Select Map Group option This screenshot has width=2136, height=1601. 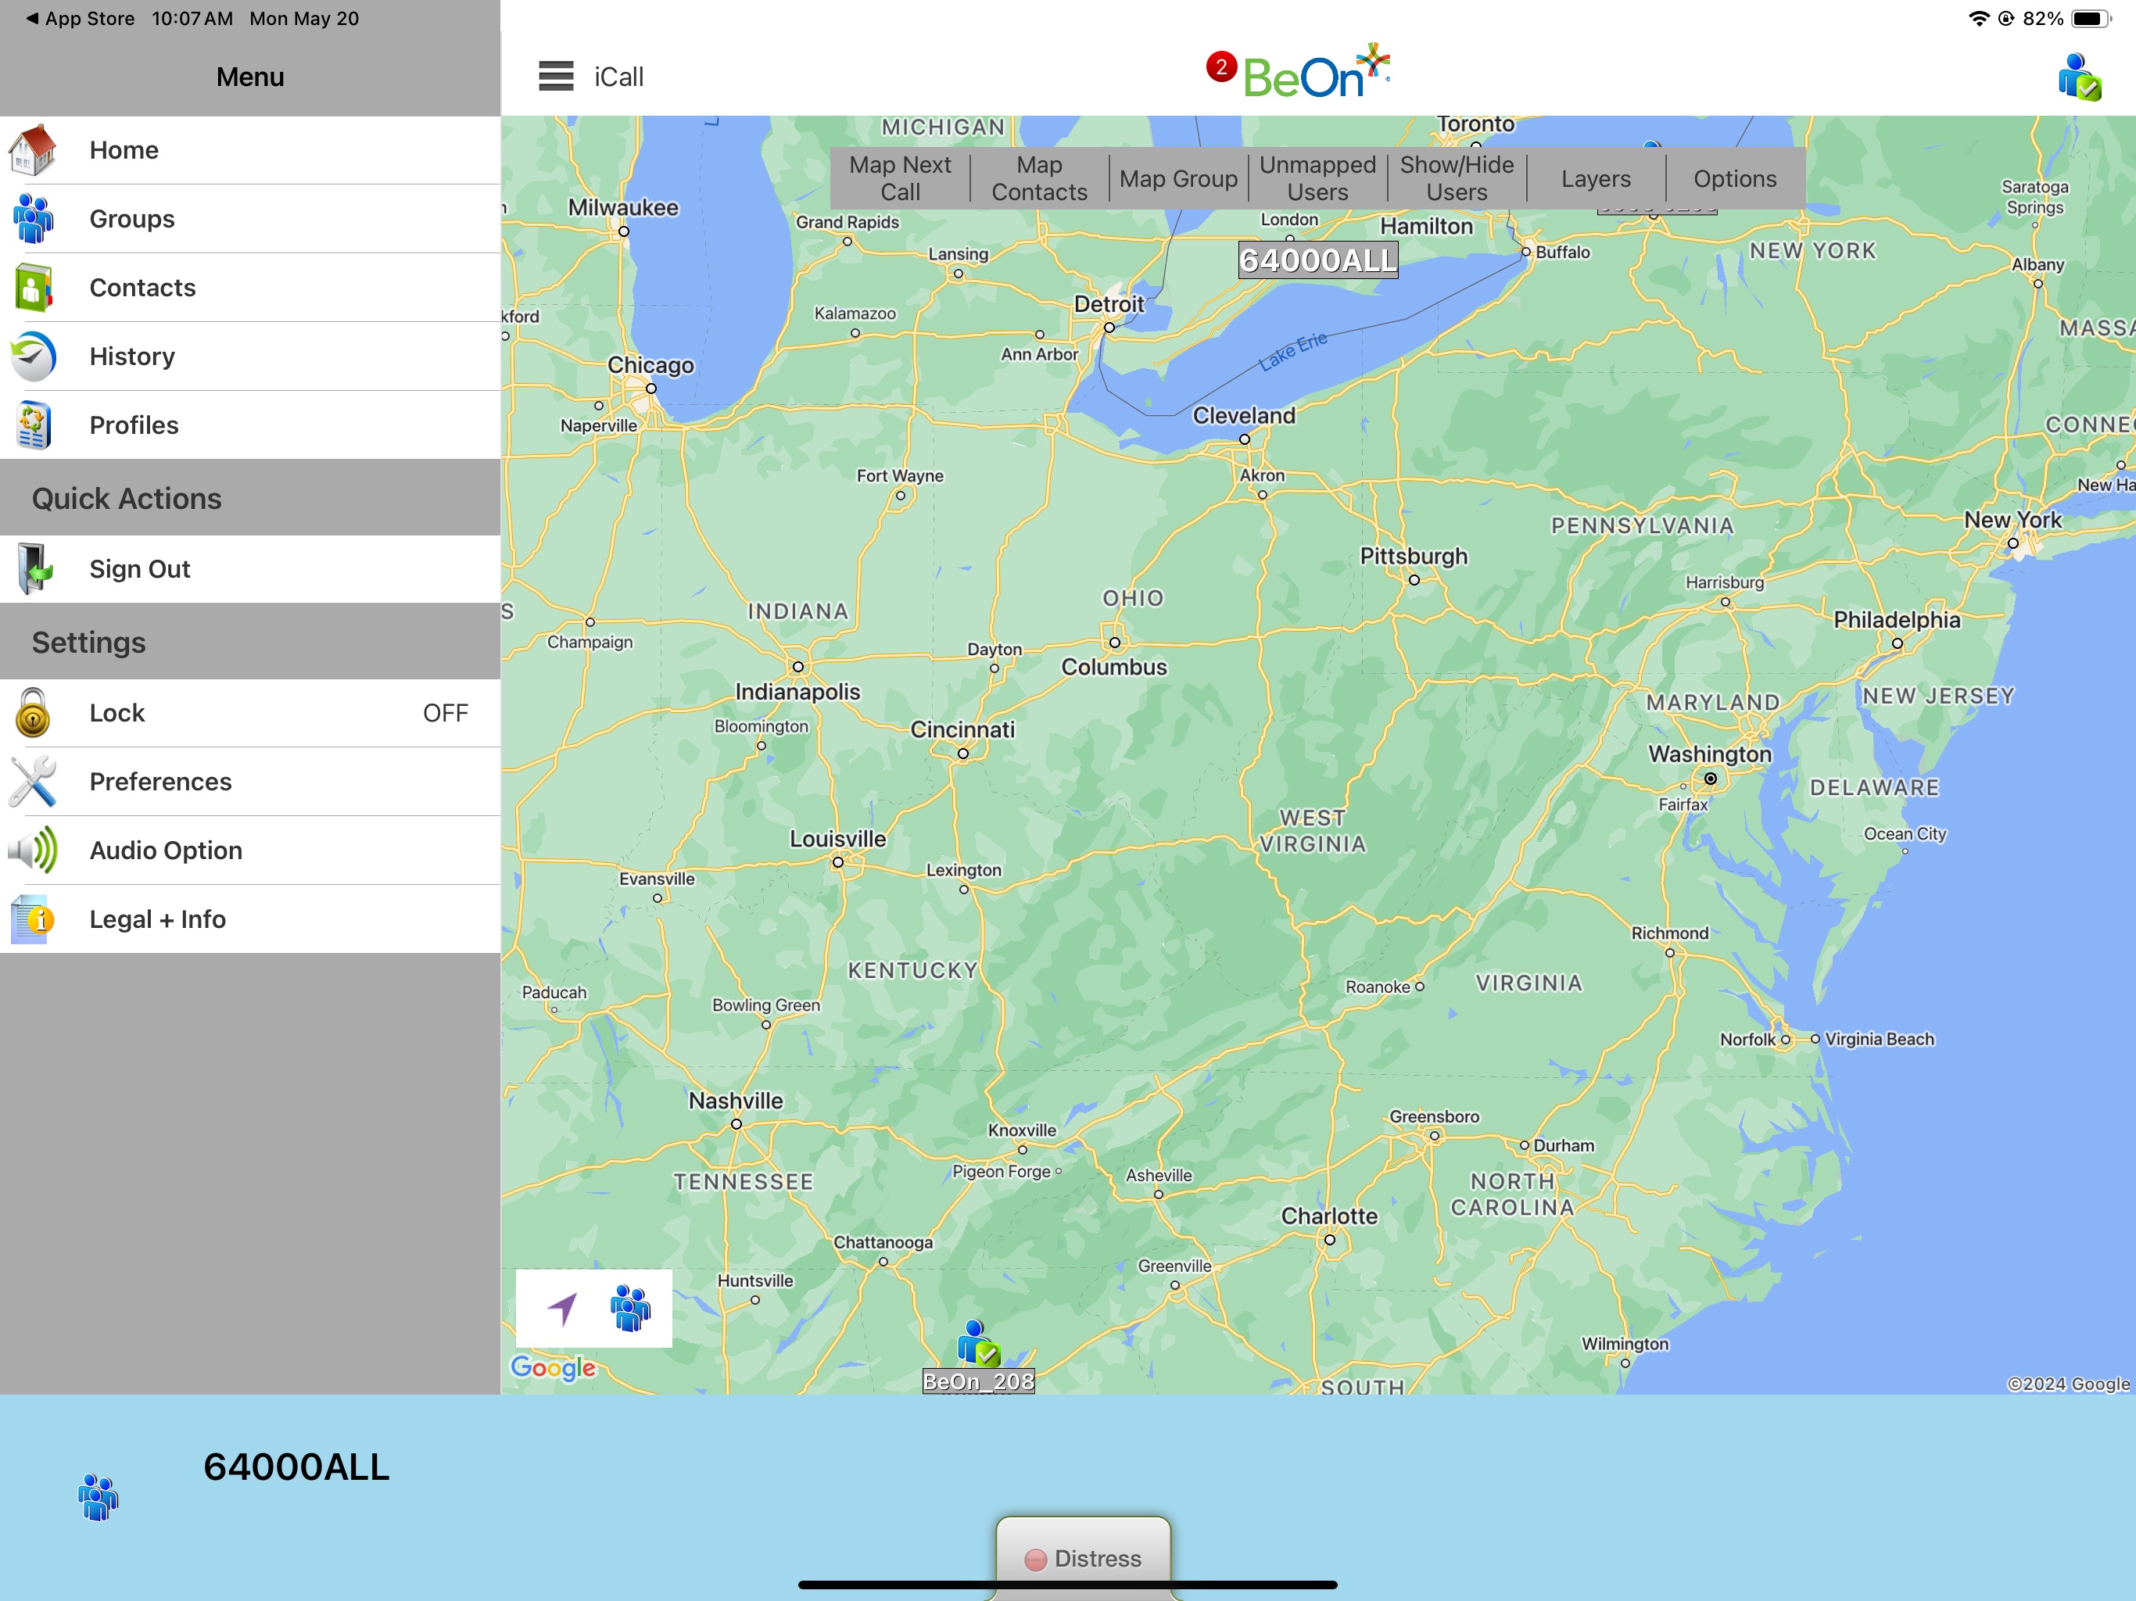(x=1178, y=179)
